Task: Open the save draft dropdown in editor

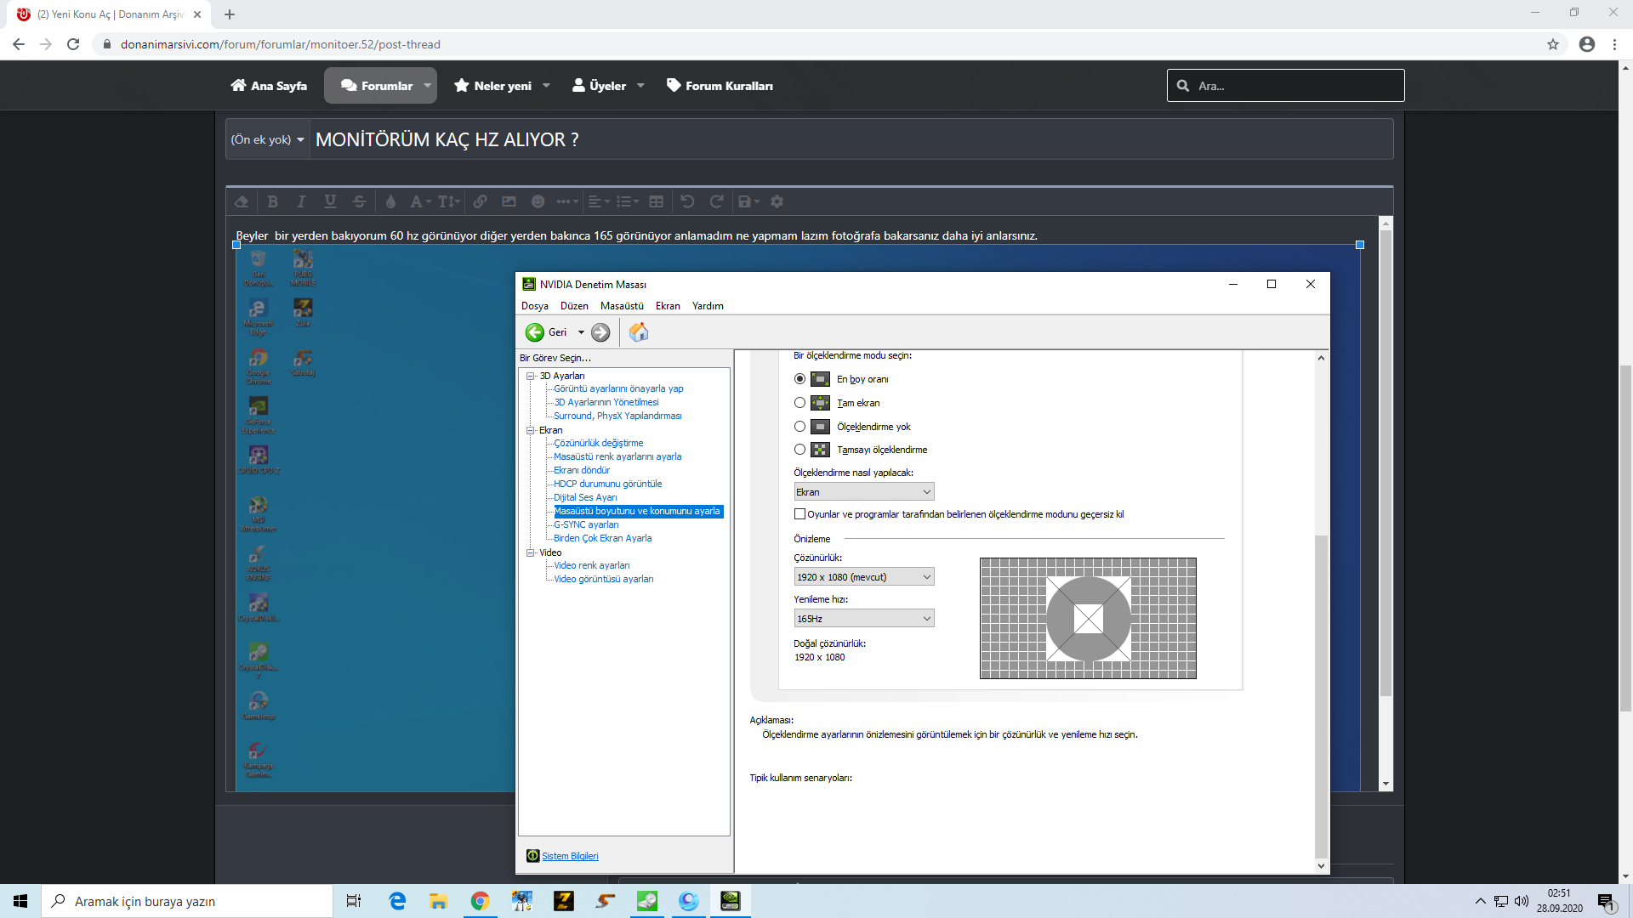Action: click(x=748, y=201)
